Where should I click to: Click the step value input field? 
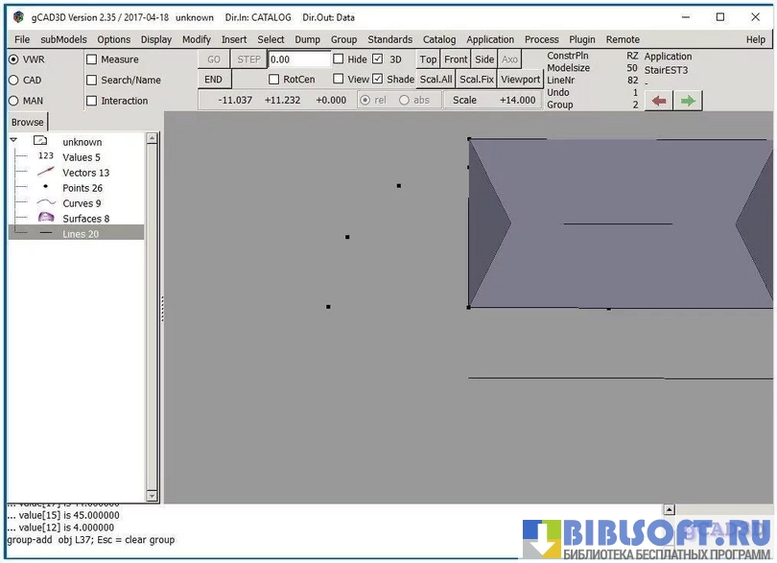[x=297, y=59]
